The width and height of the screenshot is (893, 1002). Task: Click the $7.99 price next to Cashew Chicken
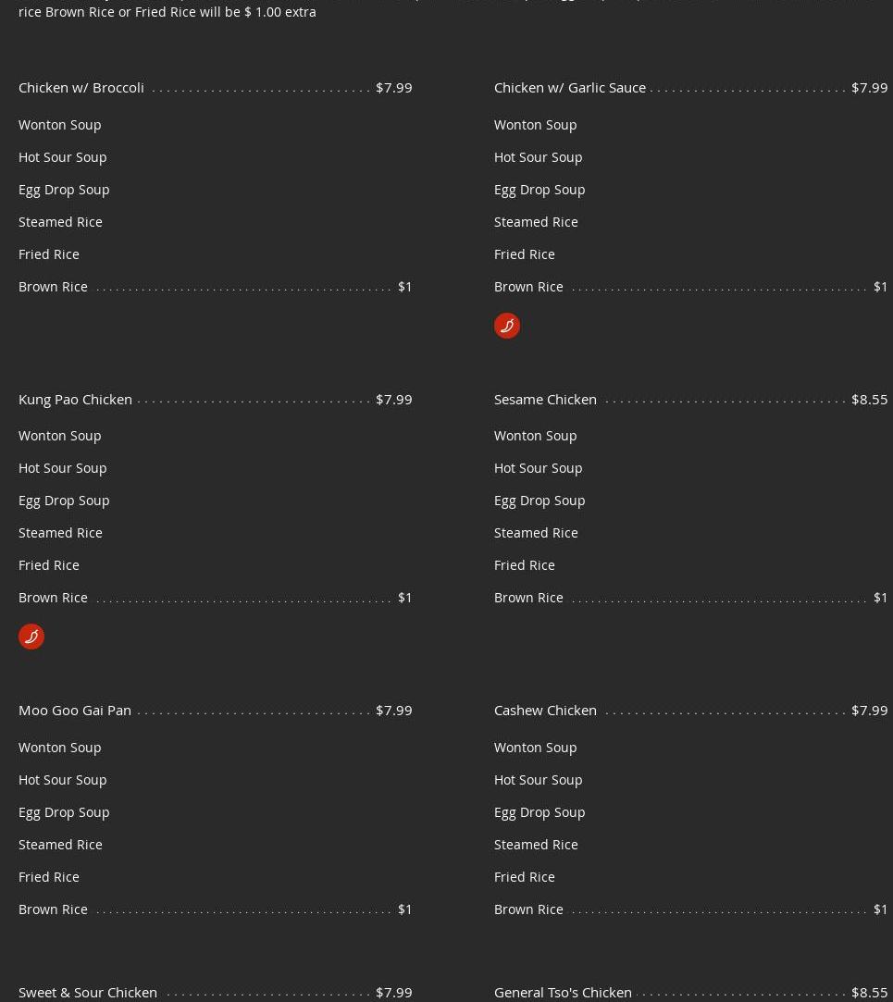[x=869, y=710]
